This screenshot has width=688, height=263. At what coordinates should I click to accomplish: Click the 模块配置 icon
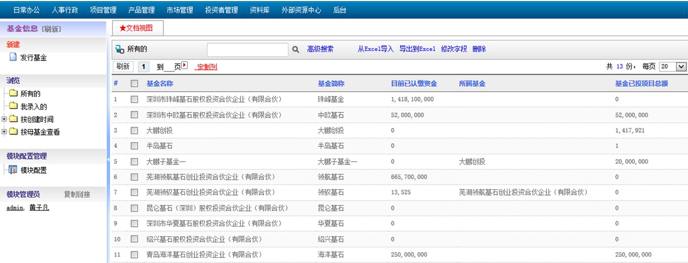click(13, 169)
